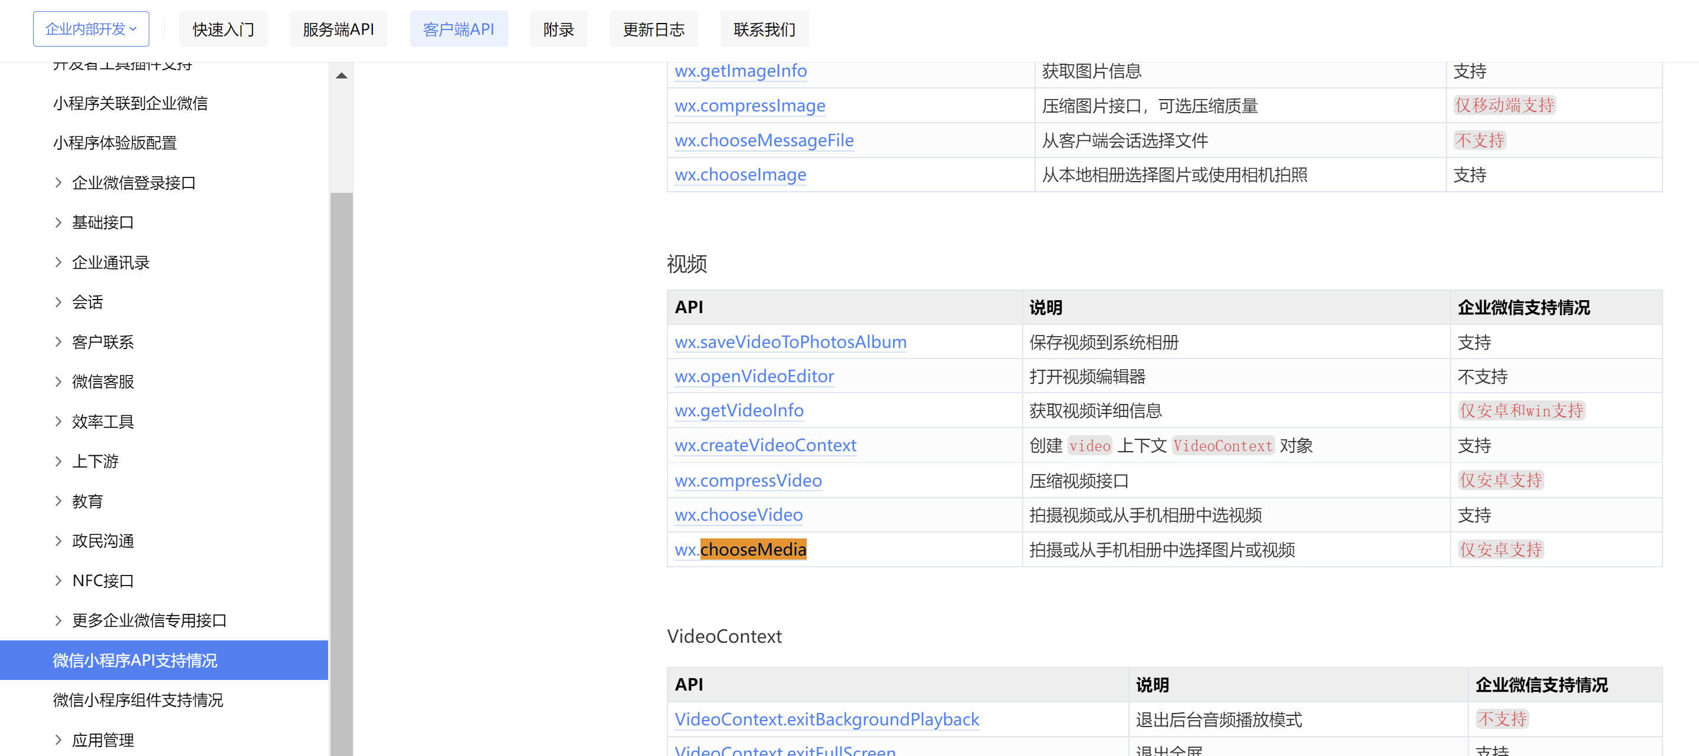Screen dimensions: 1699x756
Task: Switch to the 服务端API tab
Action: point(338,28)
